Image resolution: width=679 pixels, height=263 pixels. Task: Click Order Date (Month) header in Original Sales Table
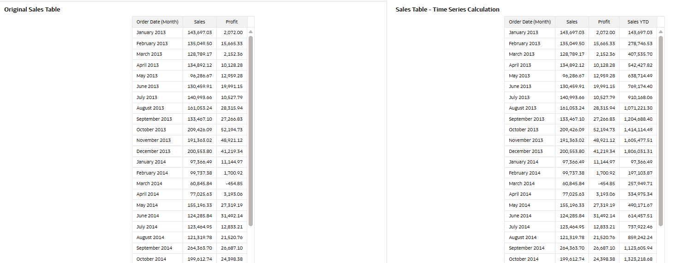click(x=157, y=22)
